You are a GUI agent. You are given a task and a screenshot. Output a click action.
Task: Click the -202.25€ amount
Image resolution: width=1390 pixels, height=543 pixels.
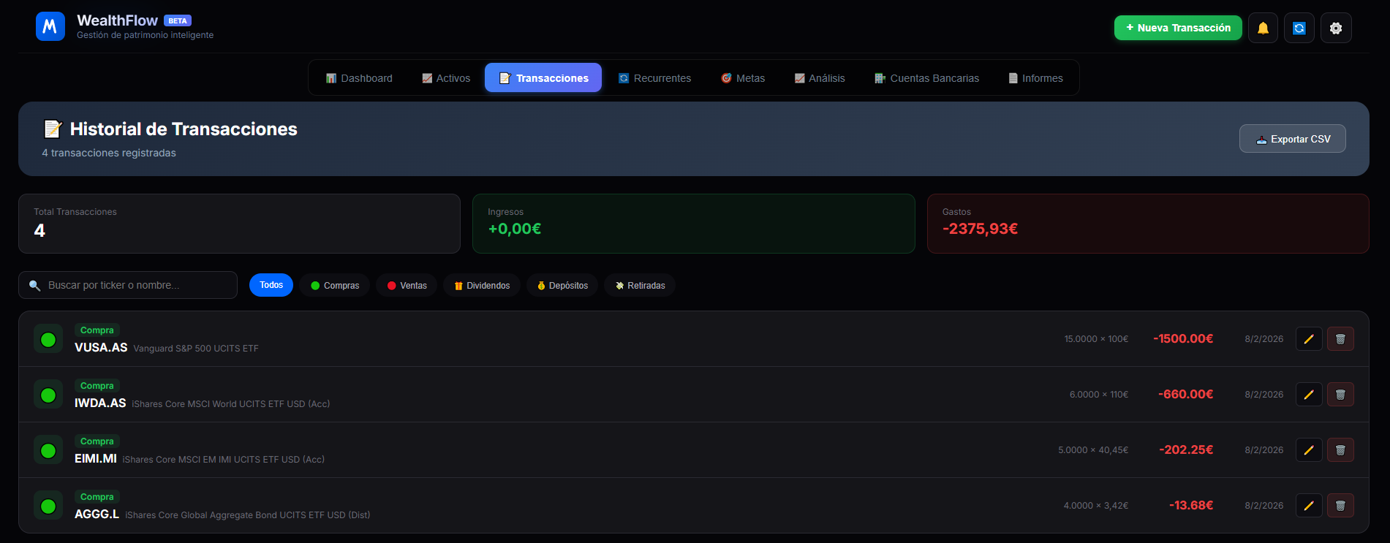[x=1186, y=450]
